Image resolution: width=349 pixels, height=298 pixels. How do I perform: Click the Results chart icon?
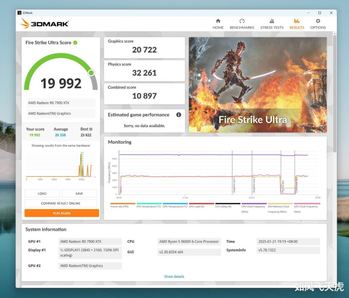point(297,21)
